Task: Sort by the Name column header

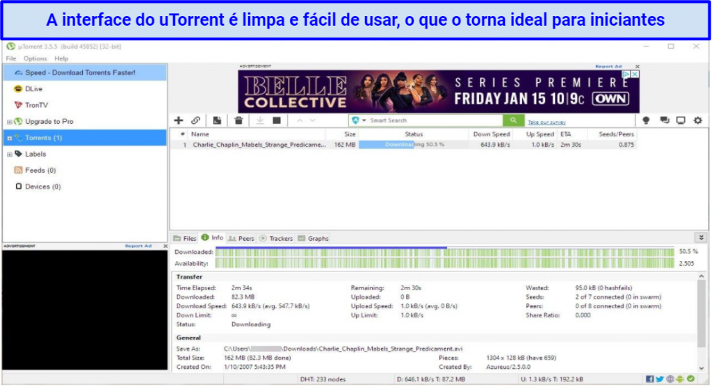Action: click(x=257, y=134)
